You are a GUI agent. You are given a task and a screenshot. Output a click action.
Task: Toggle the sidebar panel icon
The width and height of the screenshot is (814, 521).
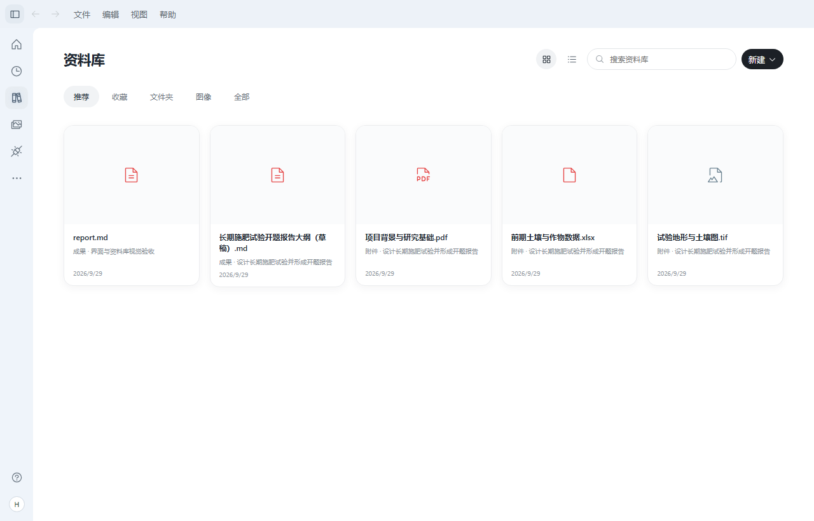(15, 14)
